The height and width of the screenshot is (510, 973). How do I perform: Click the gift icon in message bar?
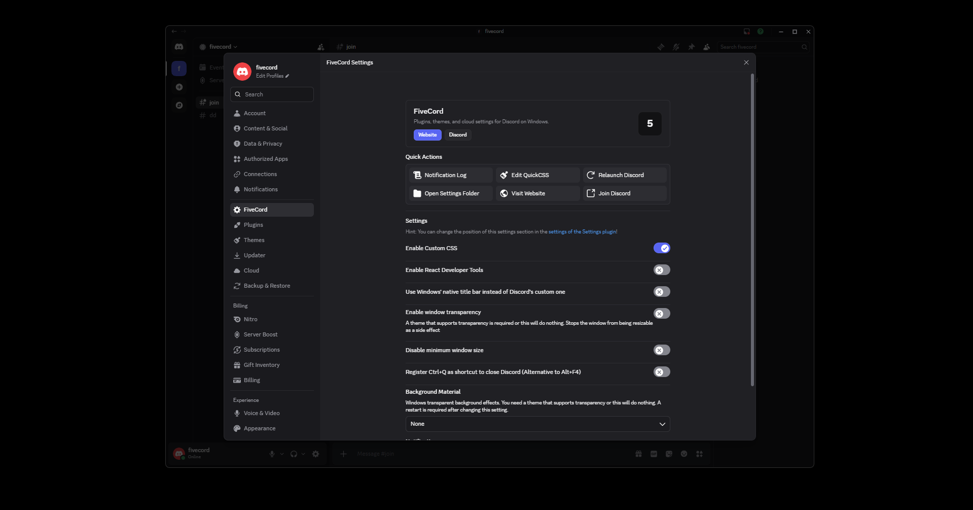pyautogui.click(x=638, y=454)
